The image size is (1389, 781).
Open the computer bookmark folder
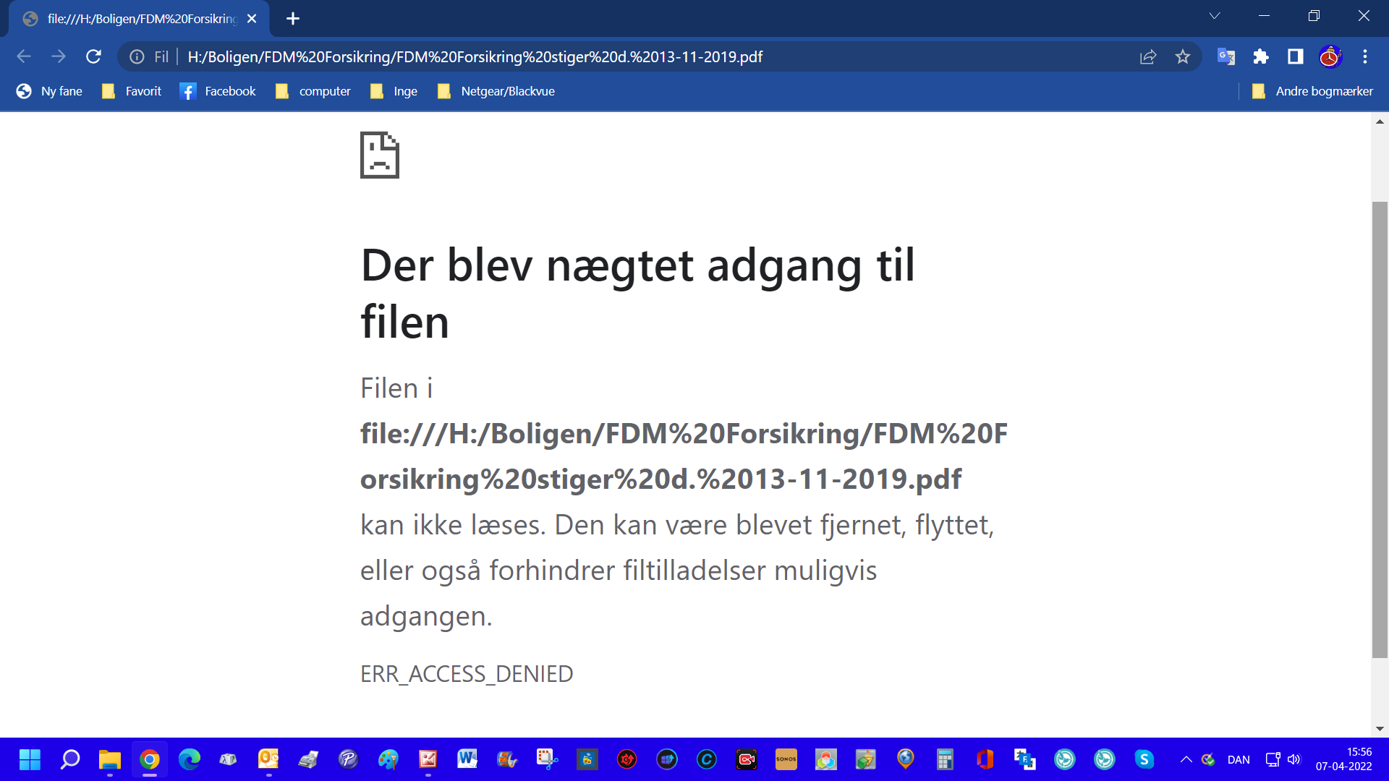click(x=313, y=91)
